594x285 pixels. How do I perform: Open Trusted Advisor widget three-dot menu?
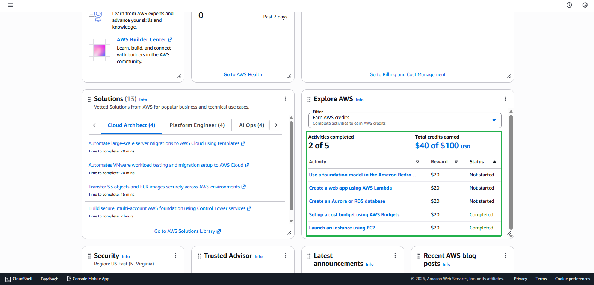tap(286, 256)
